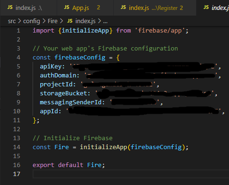Click the firebaseConfig declaration on line 4
Viewport: 229px width, 185px height.
pos(80,58)
